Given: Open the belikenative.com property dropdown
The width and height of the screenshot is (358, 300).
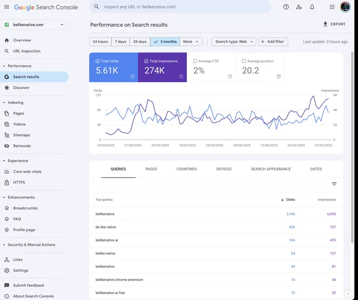Looking at the screenshot, I should 34,25.
